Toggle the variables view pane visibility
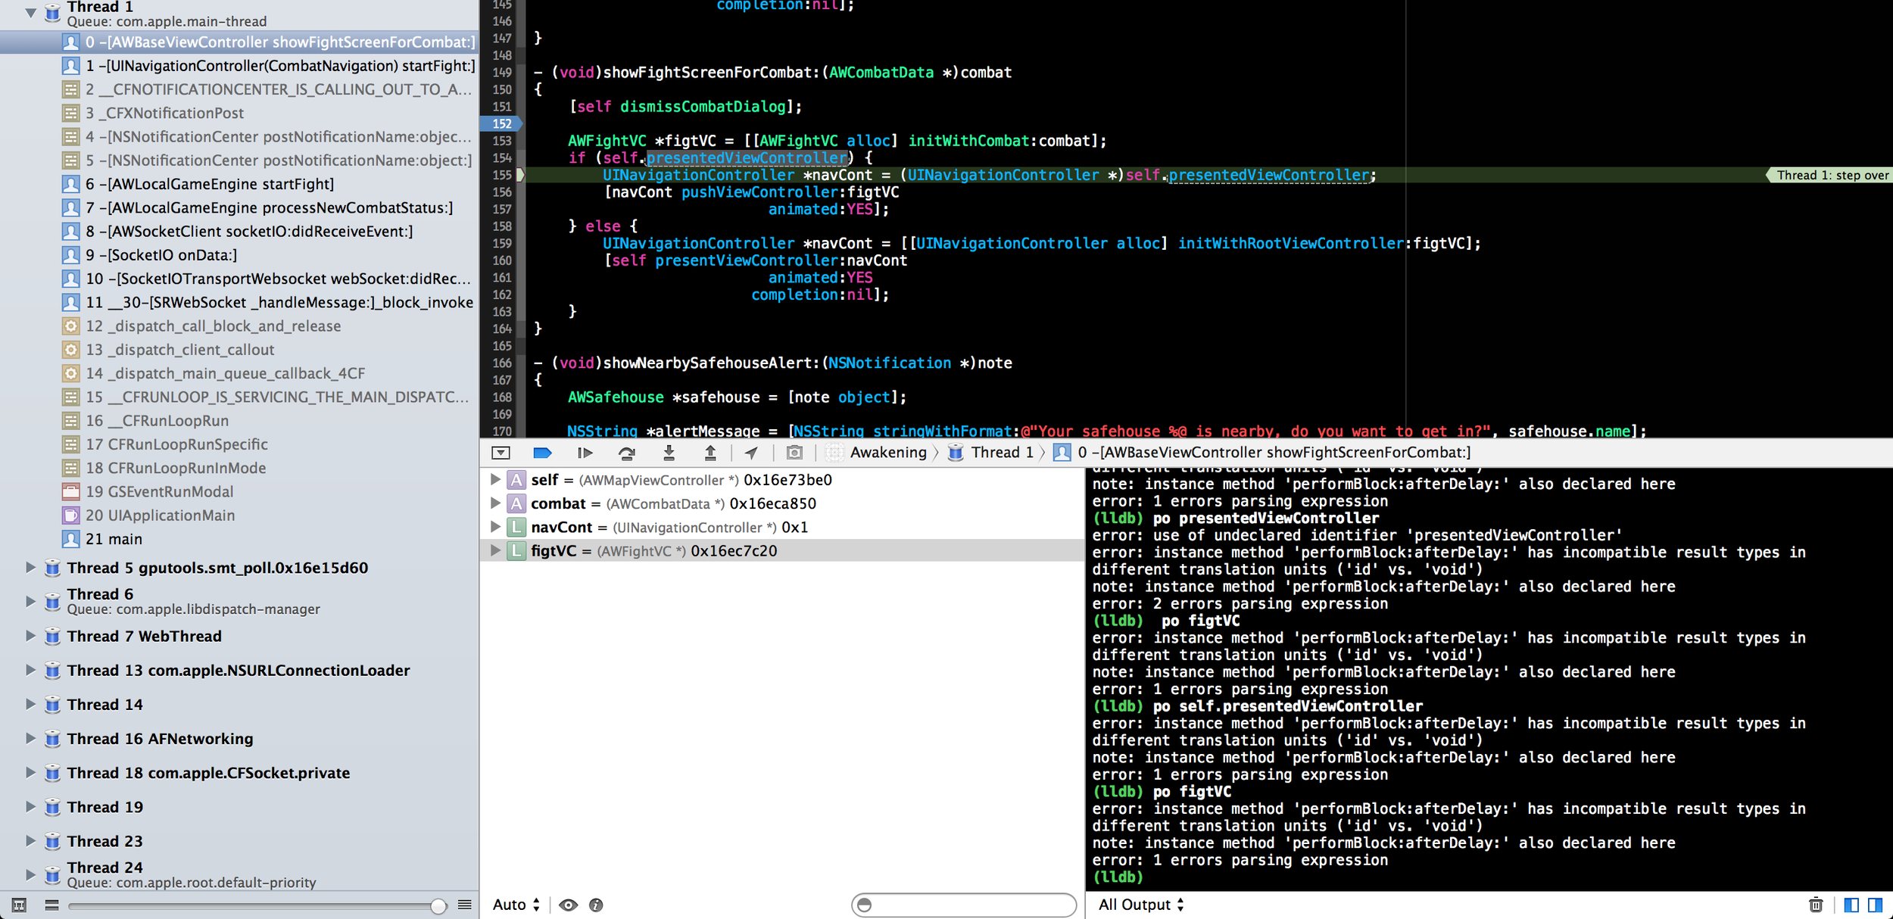 (x=1850, y=904)
